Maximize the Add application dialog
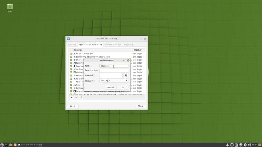 coord(124,60)
